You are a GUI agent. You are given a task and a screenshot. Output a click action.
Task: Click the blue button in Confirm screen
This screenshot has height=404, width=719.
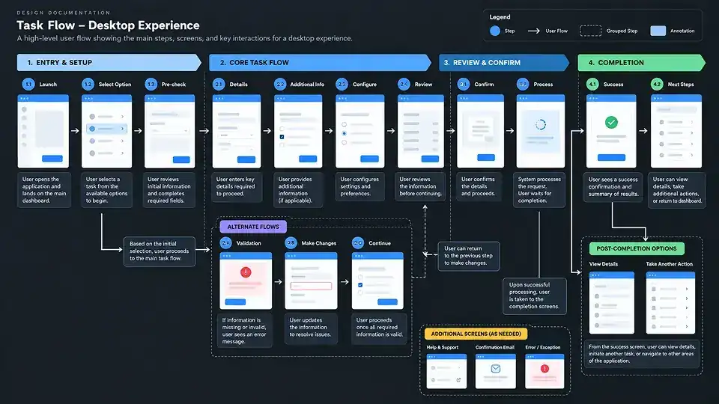[x=485, y=158]
